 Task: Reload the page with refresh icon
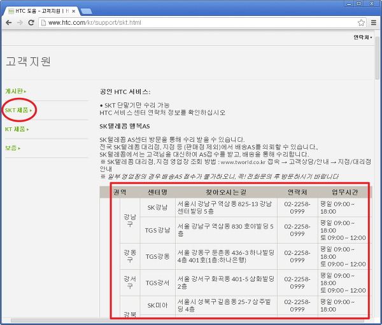pos(31,23)
